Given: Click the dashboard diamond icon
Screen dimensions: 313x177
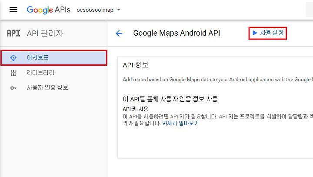Looking at the screenshot, I should pyautogui.click(x=13, y=58).
